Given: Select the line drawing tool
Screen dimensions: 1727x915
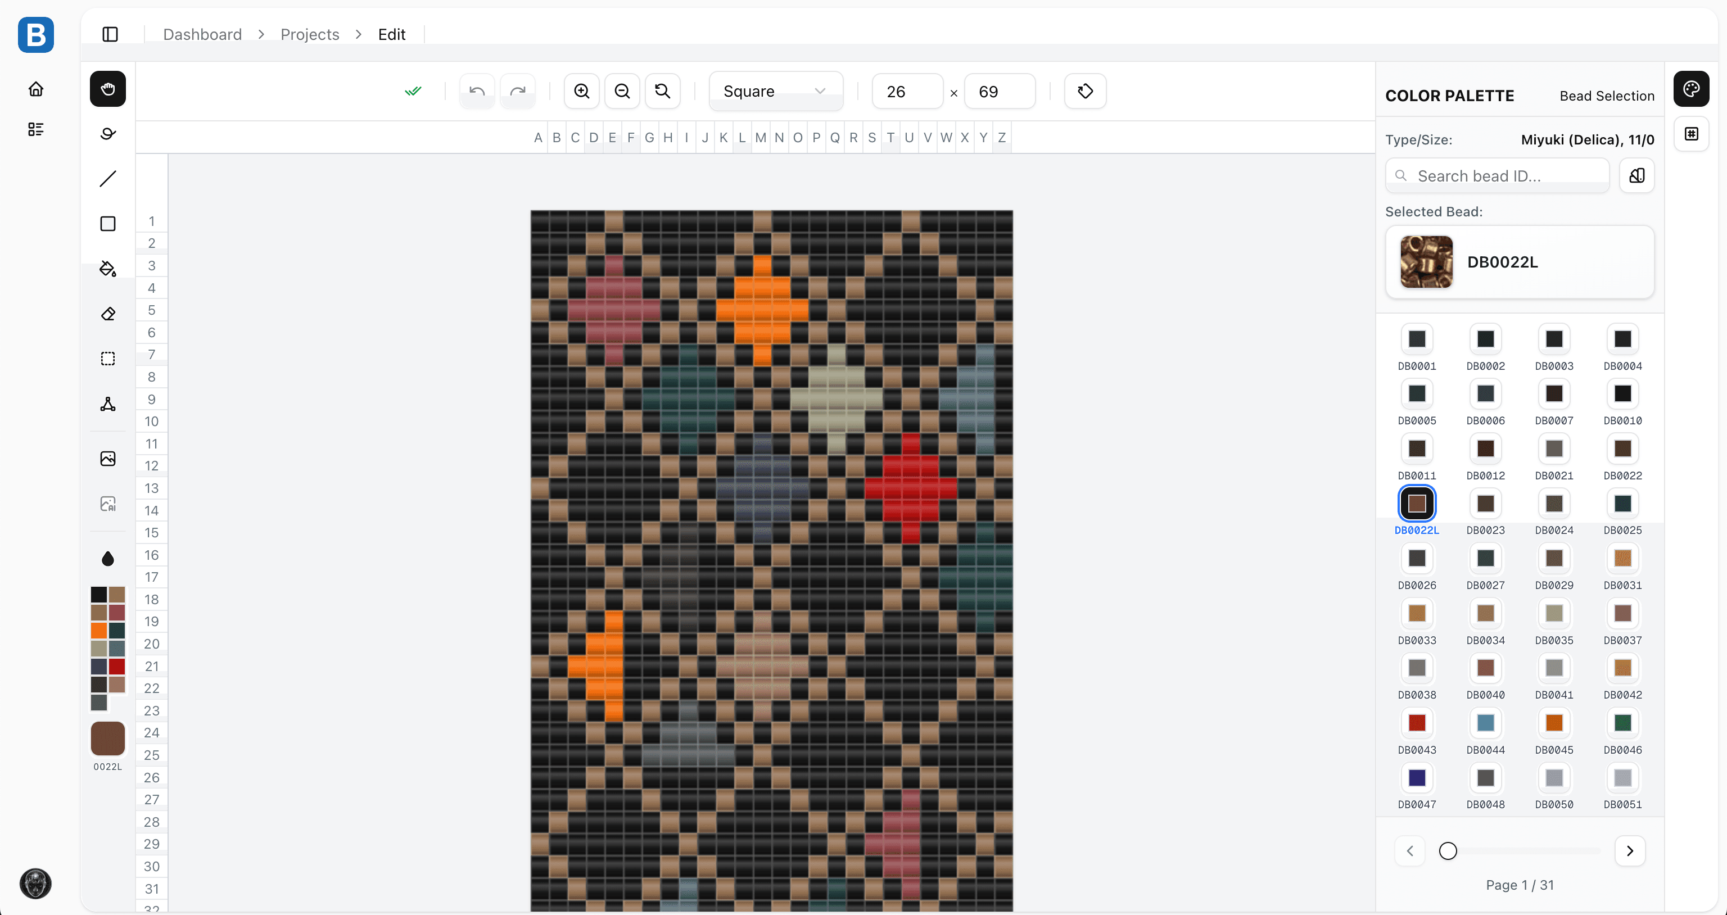Looking at the screenshot, I should tap(107, 178).
